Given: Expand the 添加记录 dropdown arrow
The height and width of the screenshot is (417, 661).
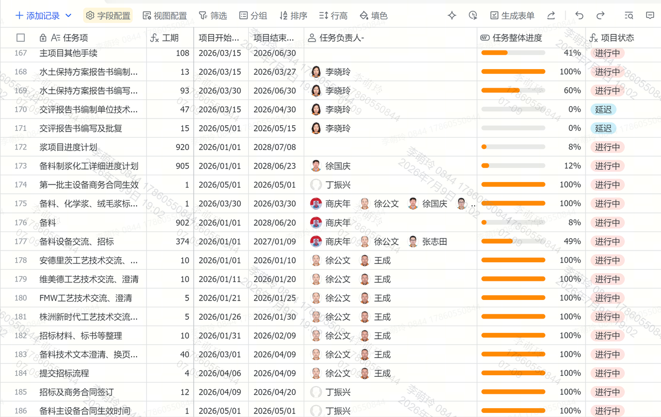Looking at the screenshot, I should click(68, 15).
